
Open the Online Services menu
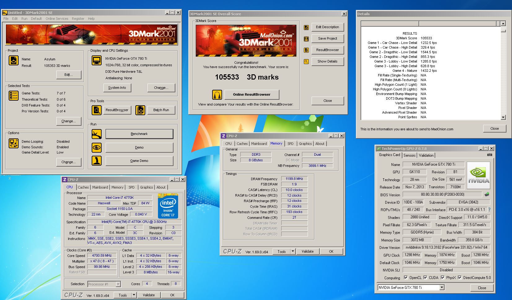pyautogui.click(x=57, y=19)
